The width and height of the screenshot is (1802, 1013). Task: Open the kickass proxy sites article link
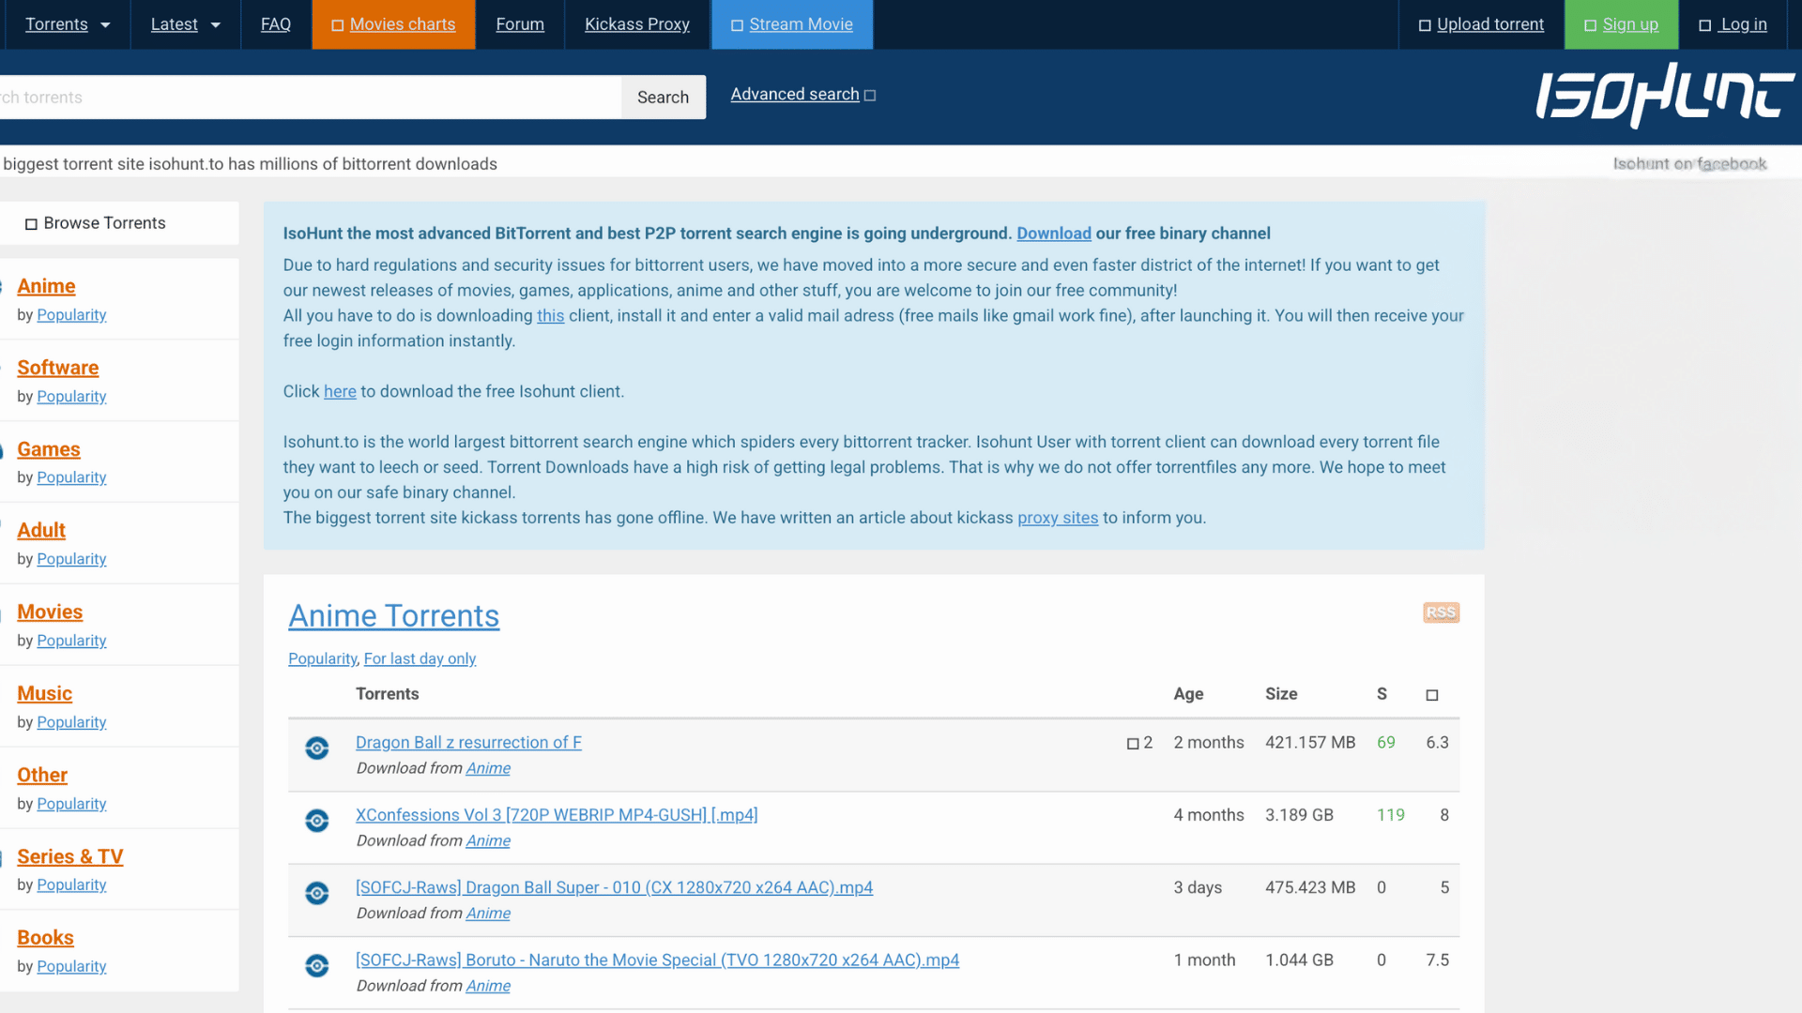[1058, 518]
